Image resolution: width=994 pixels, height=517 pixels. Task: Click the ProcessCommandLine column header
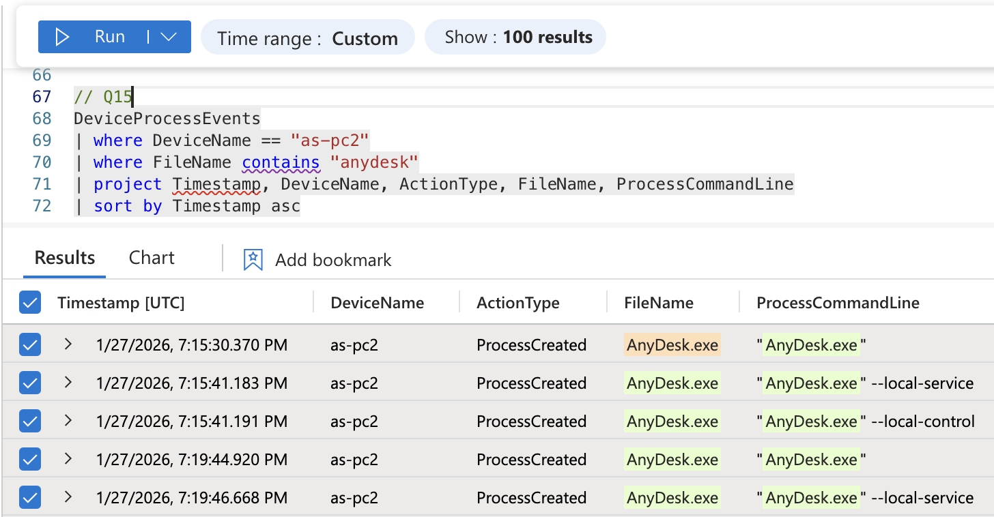click(838, 303)
